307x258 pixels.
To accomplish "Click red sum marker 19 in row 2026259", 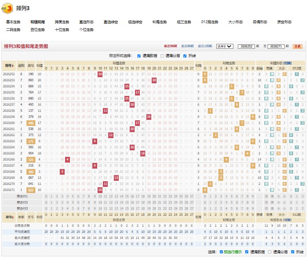I will pyautogui.click(x=149, y=117).
